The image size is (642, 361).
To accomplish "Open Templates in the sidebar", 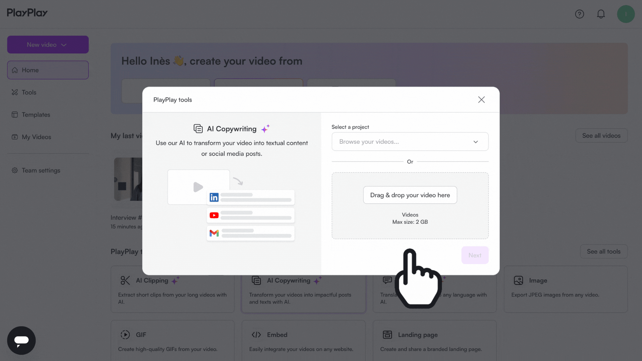I will pyautogui.click(x=48, y=115).
